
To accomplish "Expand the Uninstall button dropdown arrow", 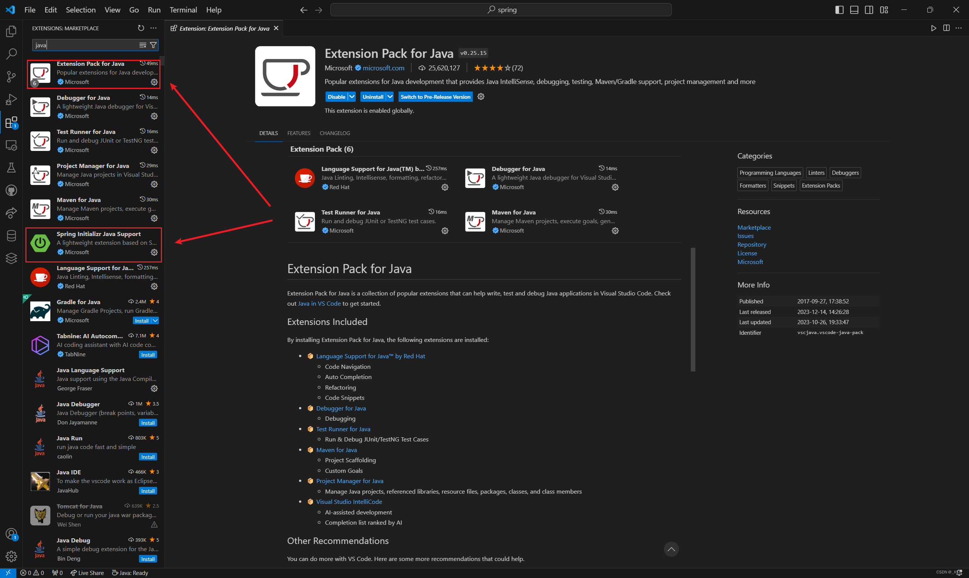I will coord(389,96).
